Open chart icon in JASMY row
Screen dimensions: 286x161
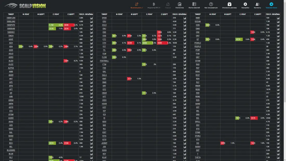click(185, 143)
